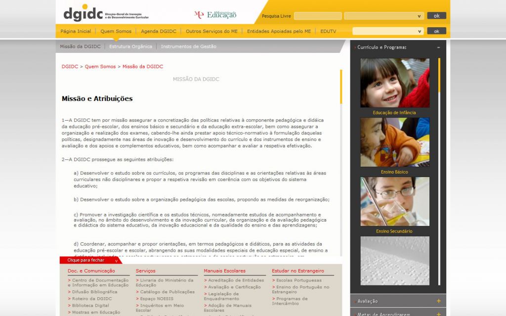Viewport: 506px width, 316px height.
Task: Switch to Instrumentos de Gestão tab
Action: (188, 46)
